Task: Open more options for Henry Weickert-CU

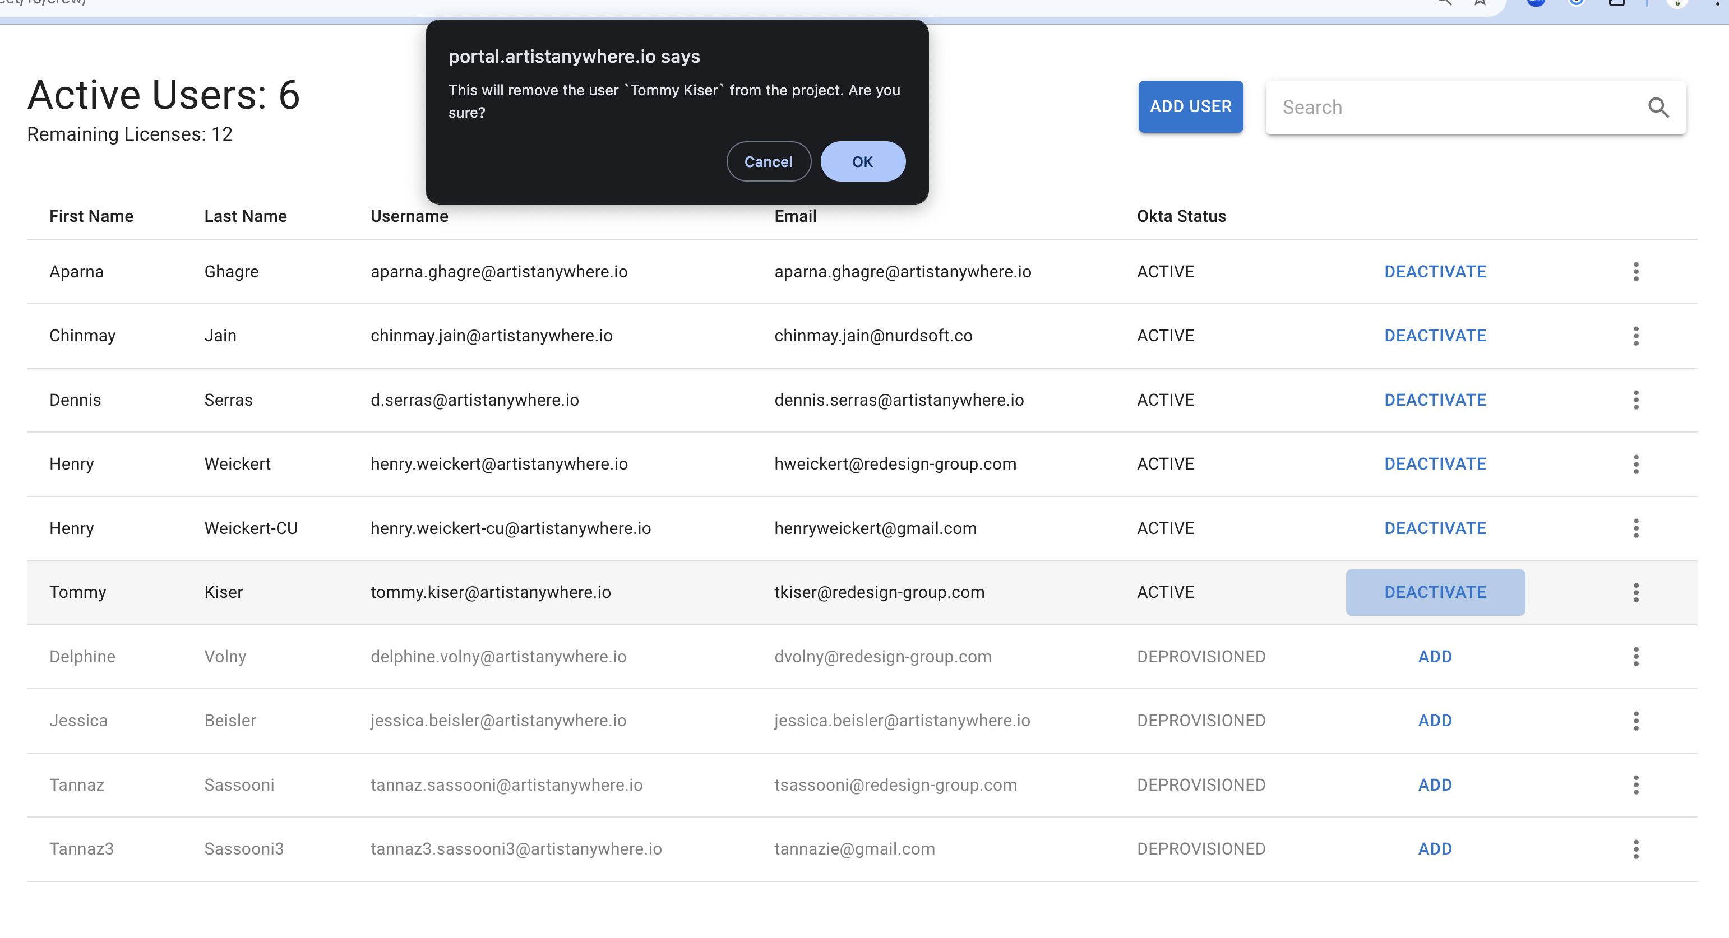Action: (x=1636, y=528)
